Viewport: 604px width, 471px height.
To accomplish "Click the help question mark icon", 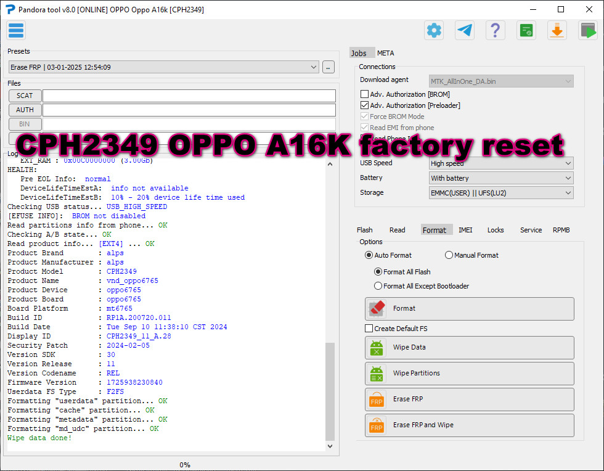I will click(495, 30).
